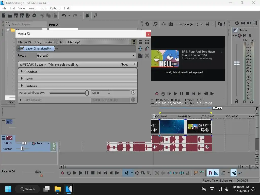Click Split icon in bottom toolbar

coord(182,173)
